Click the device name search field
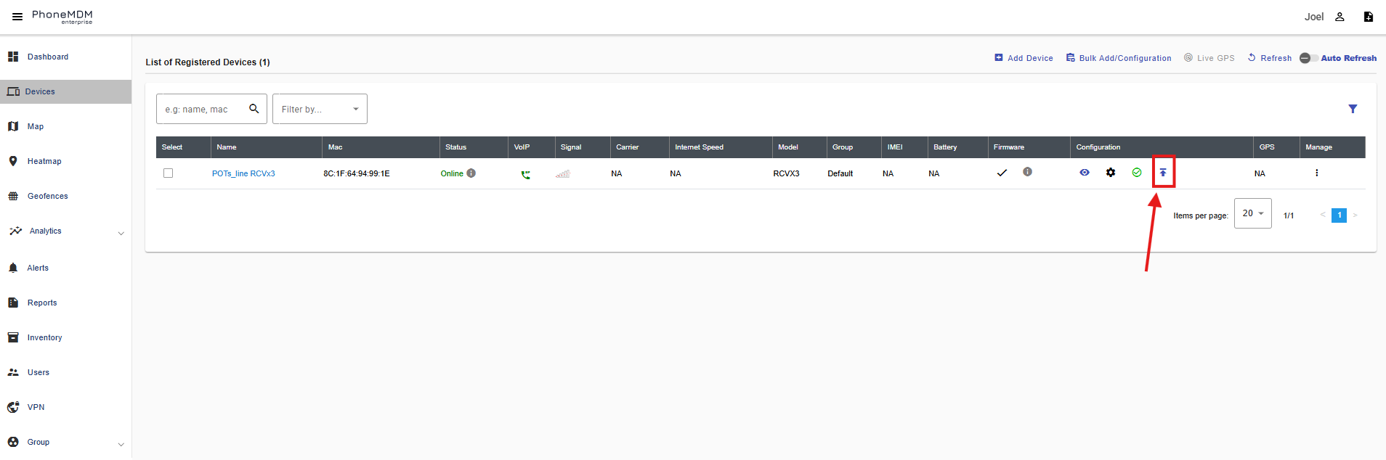The height and width of the screenshot is (460, 1386). coord(203,109)
